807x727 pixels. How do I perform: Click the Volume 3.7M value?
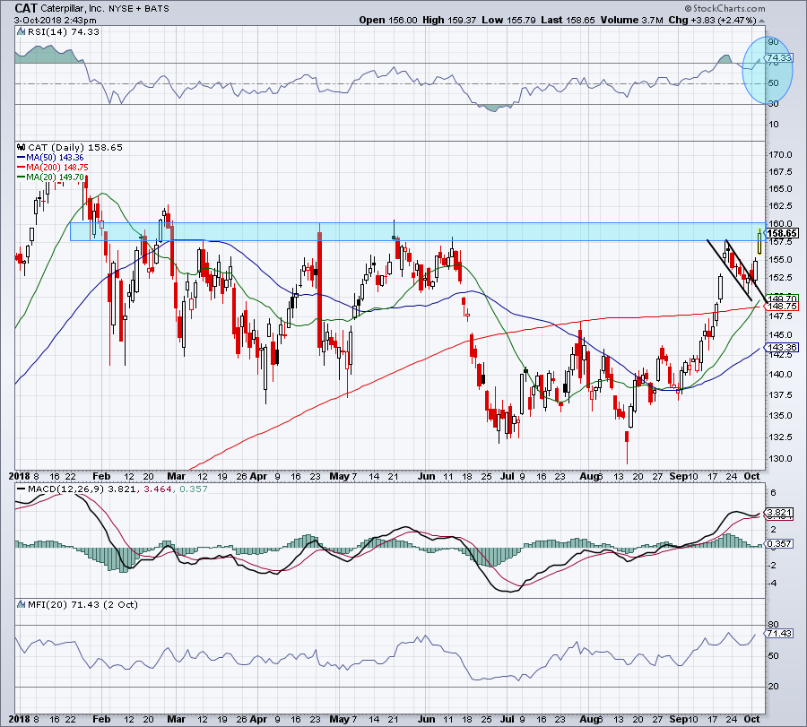[631, 21]
